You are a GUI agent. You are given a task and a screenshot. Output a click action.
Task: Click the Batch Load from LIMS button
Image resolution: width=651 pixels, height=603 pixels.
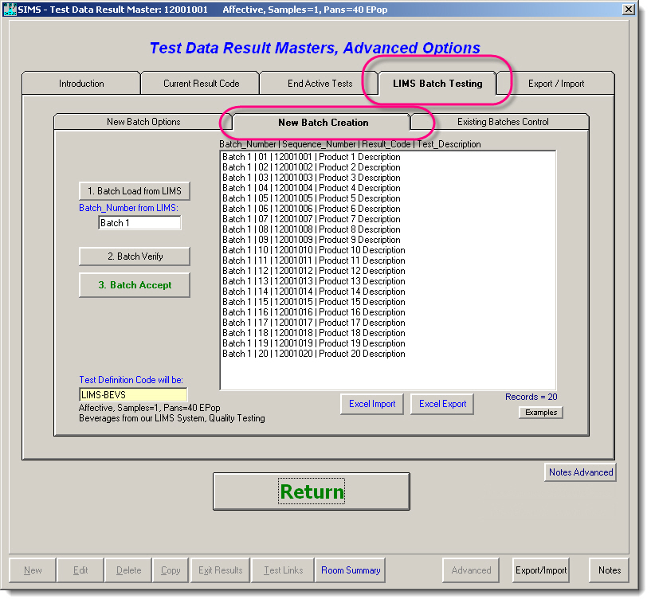(134, 191)
